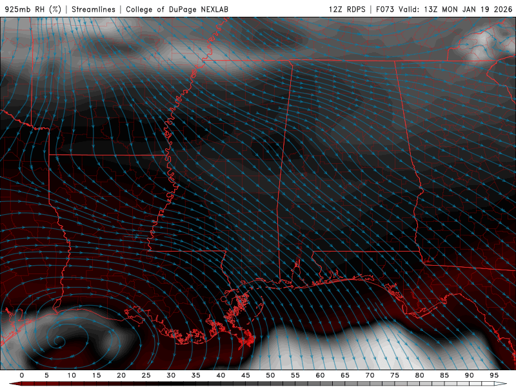Click the center of the spiral streamline circulation
This screenshot has width=516, height=387.
click(59, 341)
